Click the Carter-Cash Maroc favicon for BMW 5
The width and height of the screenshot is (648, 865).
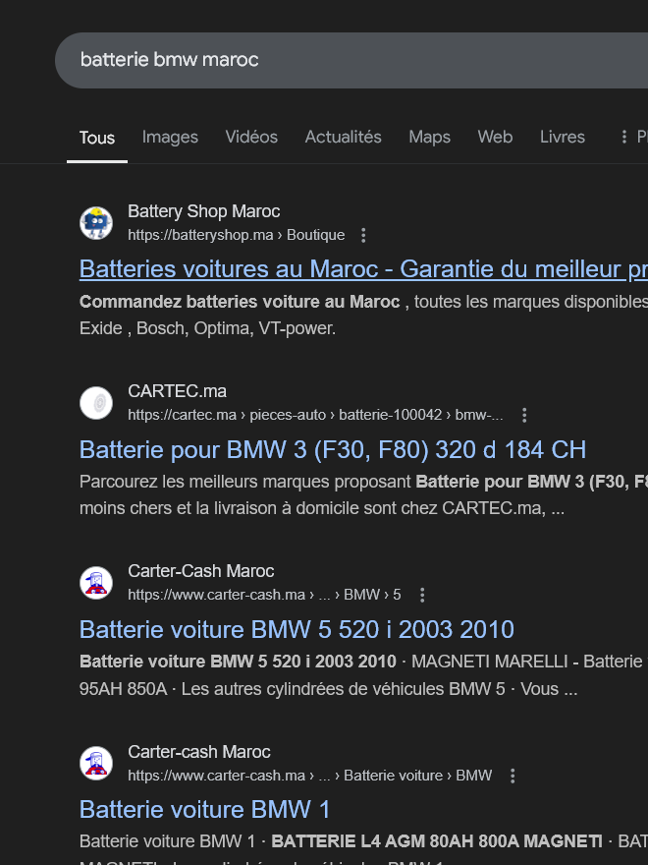point(96,583)
